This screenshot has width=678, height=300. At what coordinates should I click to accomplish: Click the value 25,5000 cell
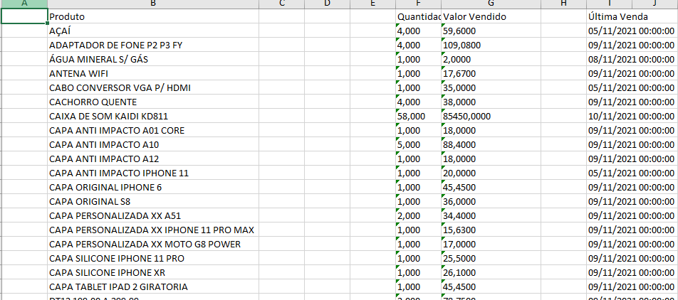(491, 259)
